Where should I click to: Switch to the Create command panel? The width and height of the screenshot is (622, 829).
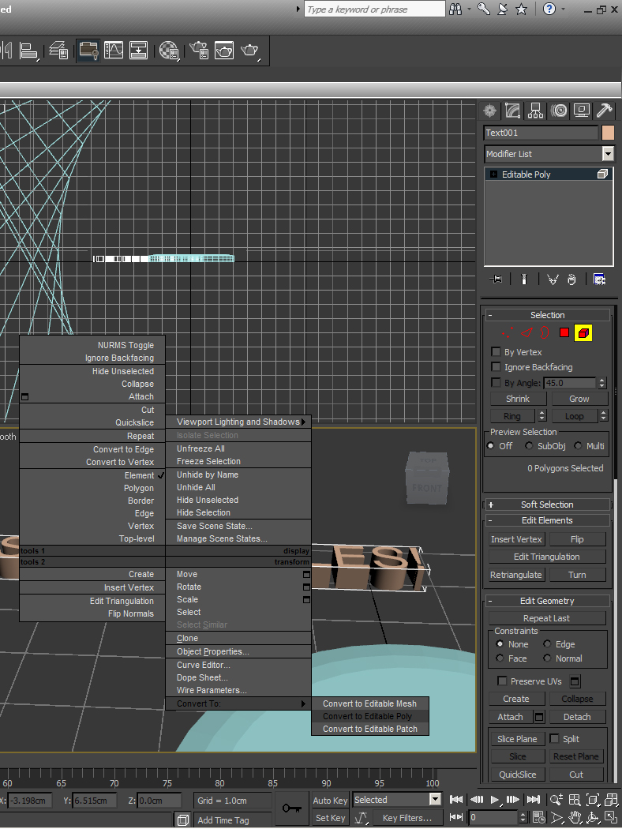coord(490,111)
